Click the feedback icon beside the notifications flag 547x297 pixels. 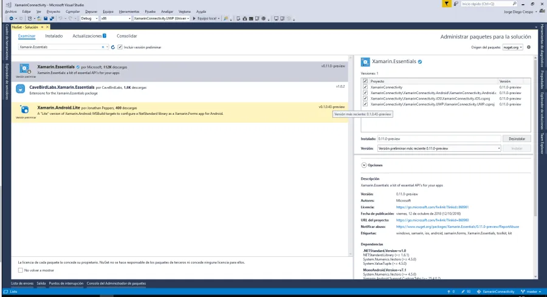point(456,4)
